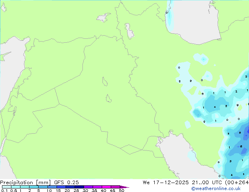Viewport: 249px width, 192px height.
Task: Click the 'GFS 0.25' model label
Action: tap(66, 183)
